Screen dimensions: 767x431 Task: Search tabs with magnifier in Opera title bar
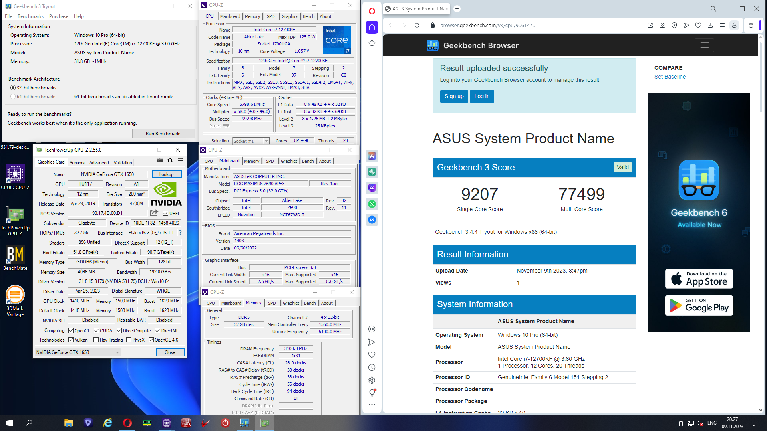pos(713,9)
